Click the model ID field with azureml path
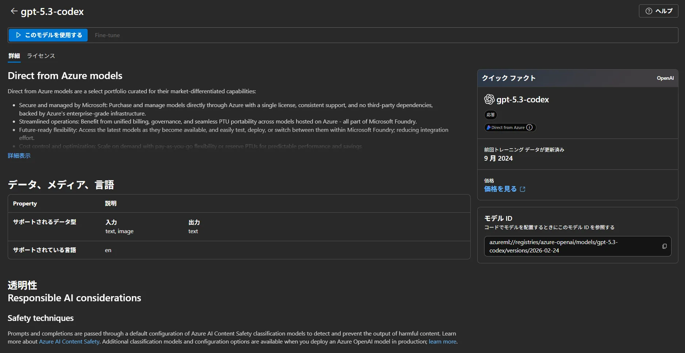Screen dimensions: 685x353 pyautogui.click(x=578, y=246)
